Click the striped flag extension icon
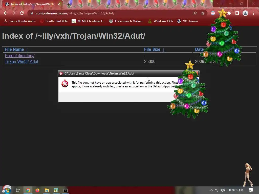Viewport: 259px width, 194px height. (x=213, y=13)
